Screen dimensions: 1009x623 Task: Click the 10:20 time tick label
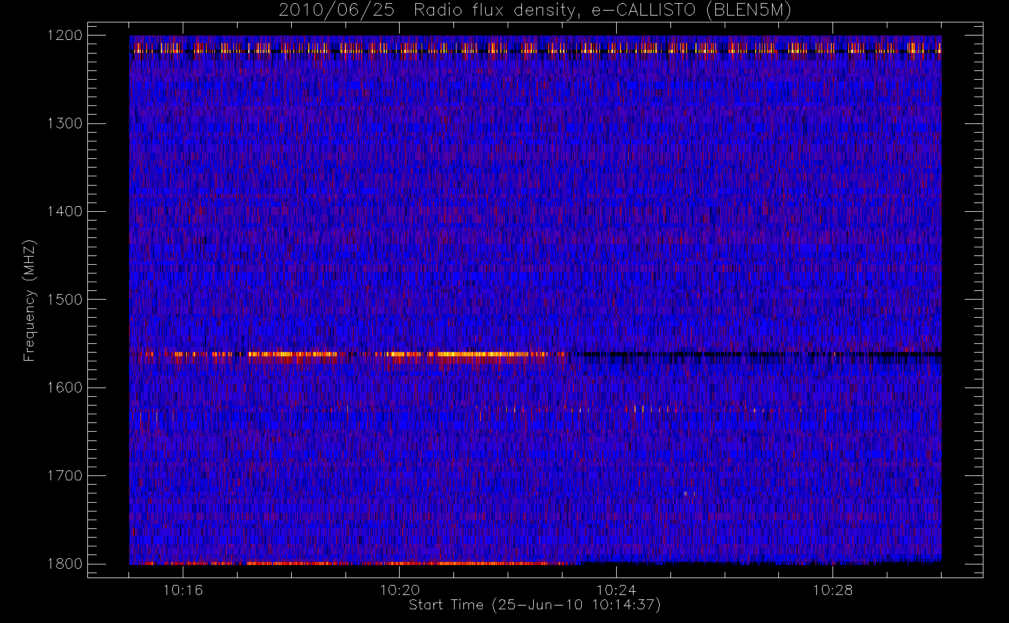click(x=400, y=590)
